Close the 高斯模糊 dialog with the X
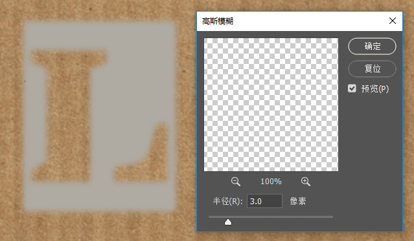 coord(393,21)
